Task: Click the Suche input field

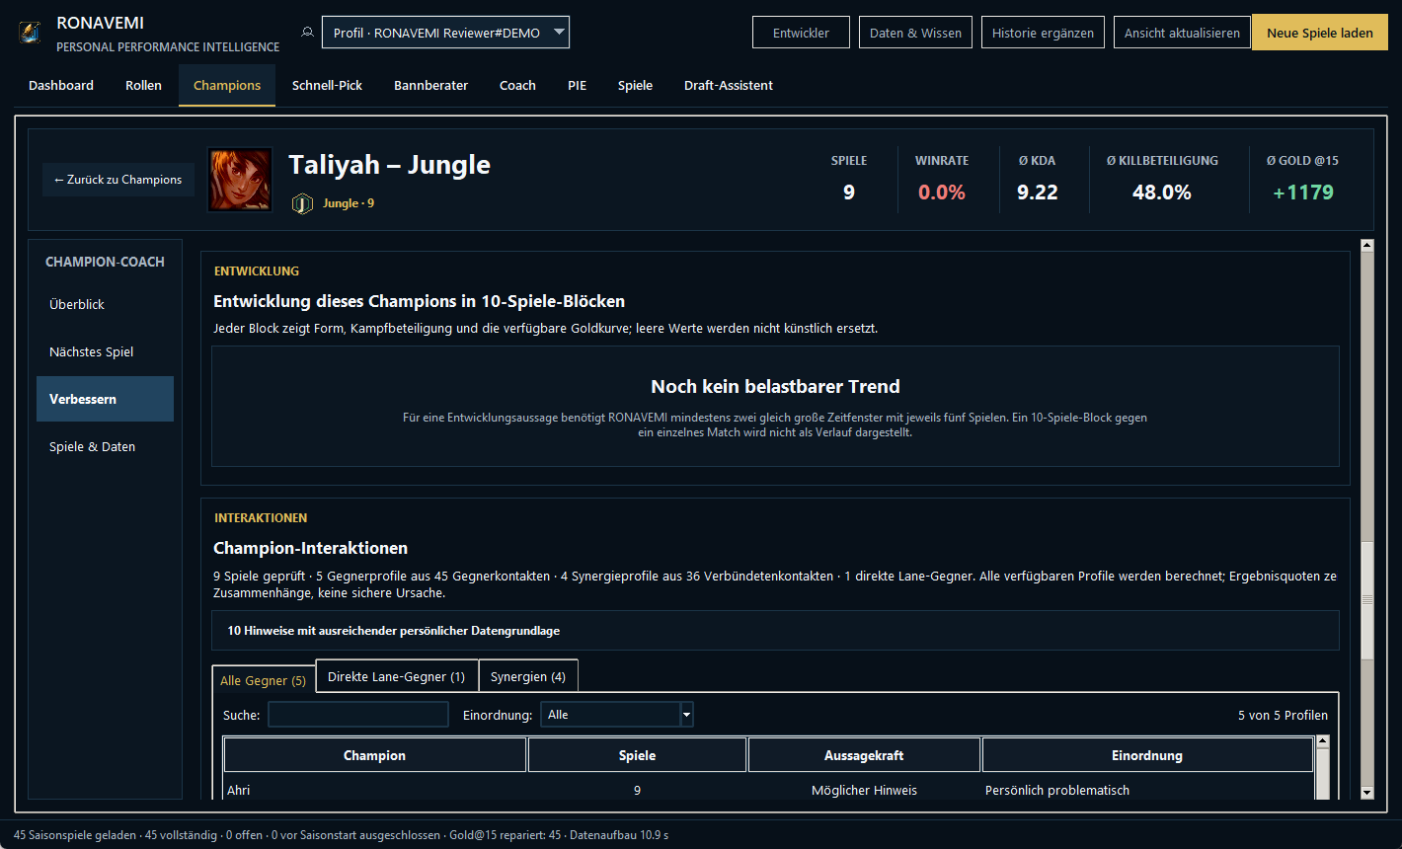Action: click(x=358, y=715)
